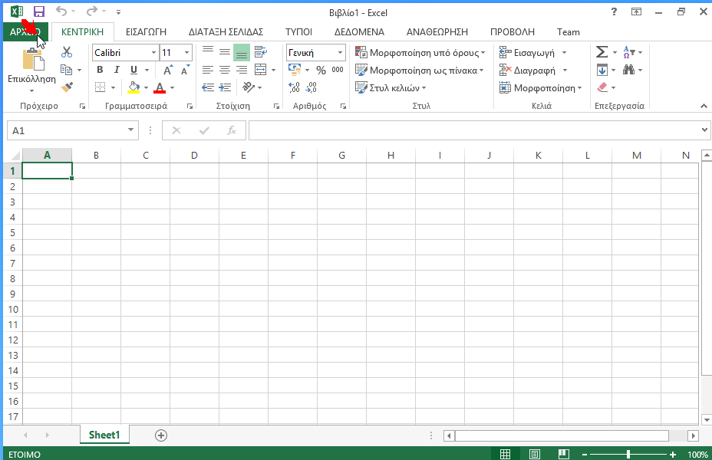Click the AutoSum sigma icon
Image resolution: width=712 pixels, height=460 pixels.
click(x=602, y=52)
